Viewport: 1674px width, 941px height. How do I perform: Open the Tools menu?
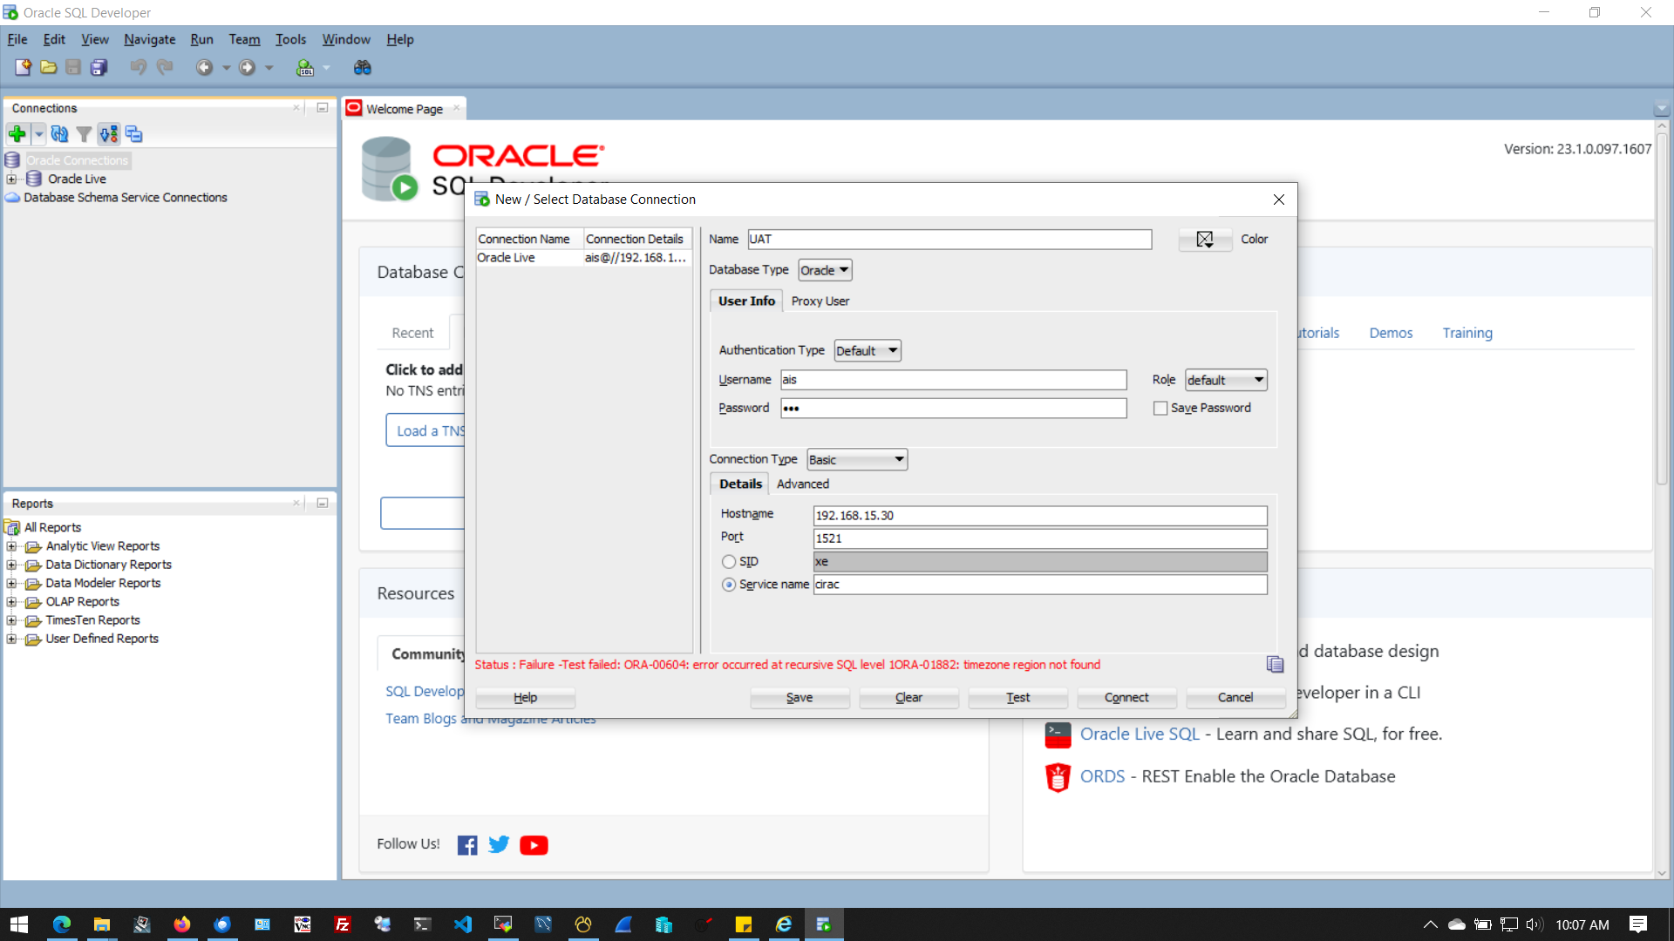[290, 39]
